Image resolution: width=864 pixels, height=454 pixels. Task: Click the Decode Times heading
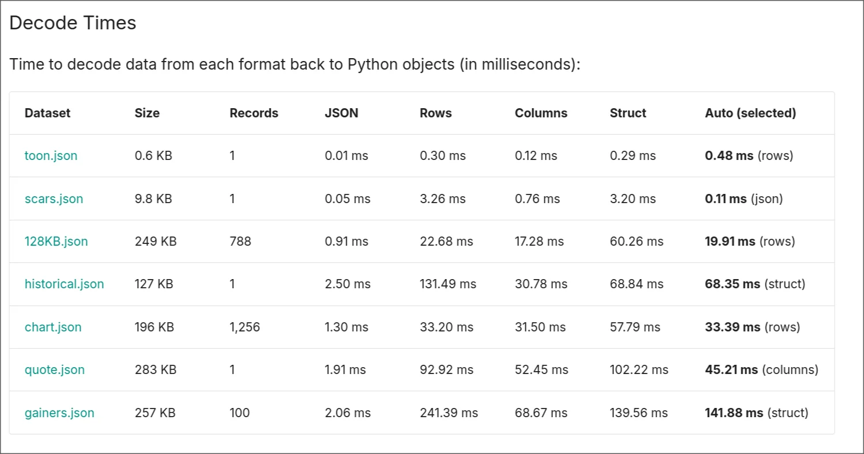coord(73,23)
